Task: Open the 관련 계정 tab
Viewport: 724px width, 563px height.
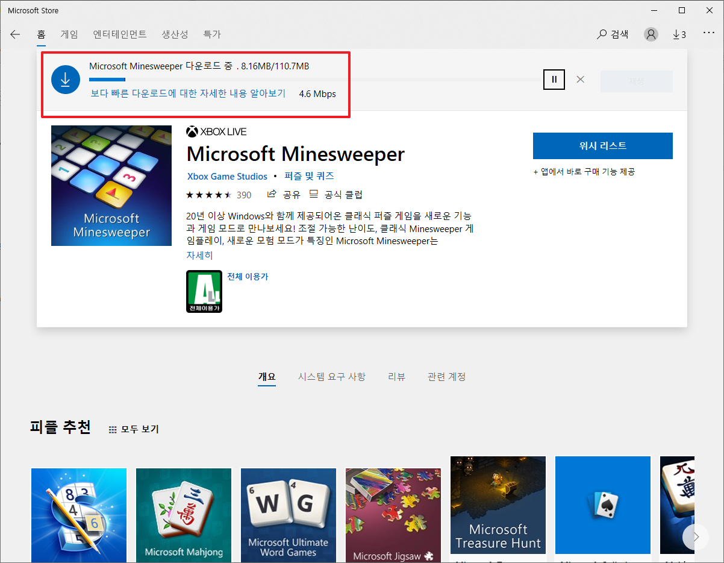Action: tap(446, 377)
